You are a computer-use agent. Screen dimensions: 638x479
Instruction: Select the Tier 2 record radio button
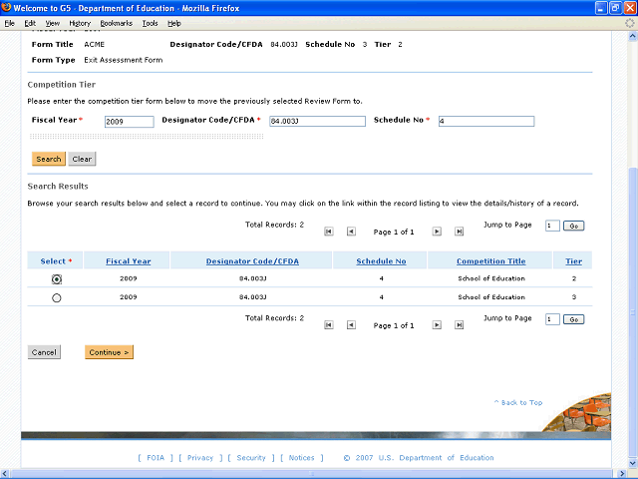(x=57, y=279)
